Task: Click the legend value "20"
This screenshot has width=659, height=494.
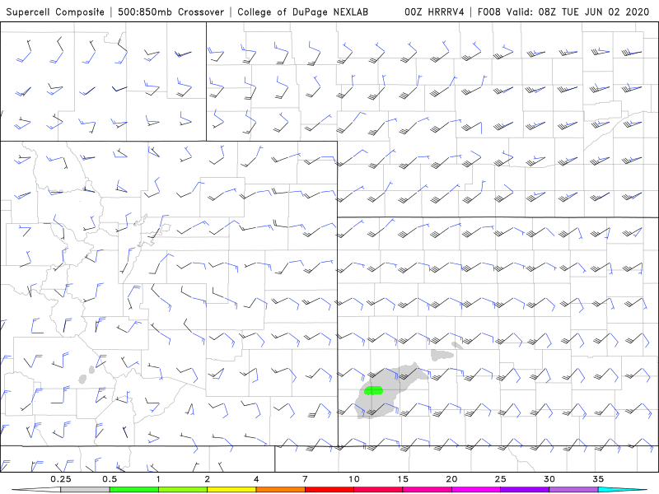Action: (x=451, y=479)
